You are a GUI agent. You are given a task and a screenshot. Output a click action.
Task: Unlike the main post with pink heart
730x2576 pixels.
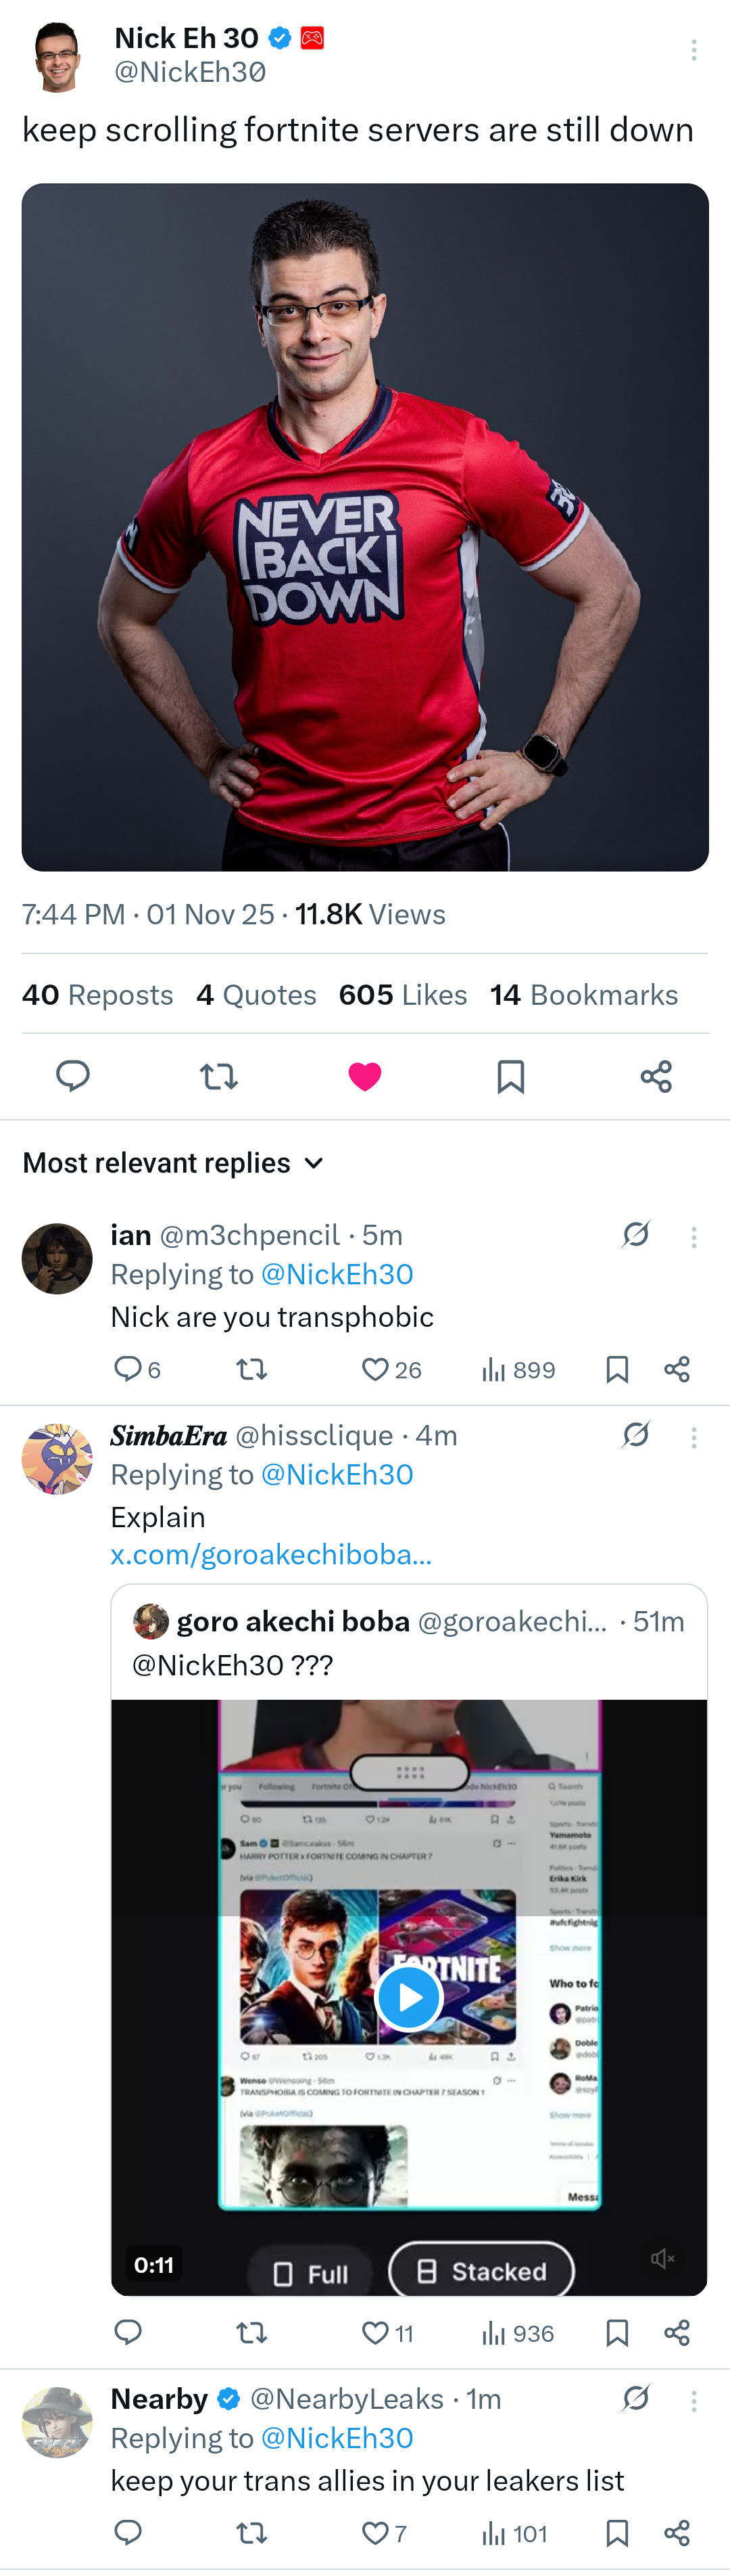point(364,1076)
